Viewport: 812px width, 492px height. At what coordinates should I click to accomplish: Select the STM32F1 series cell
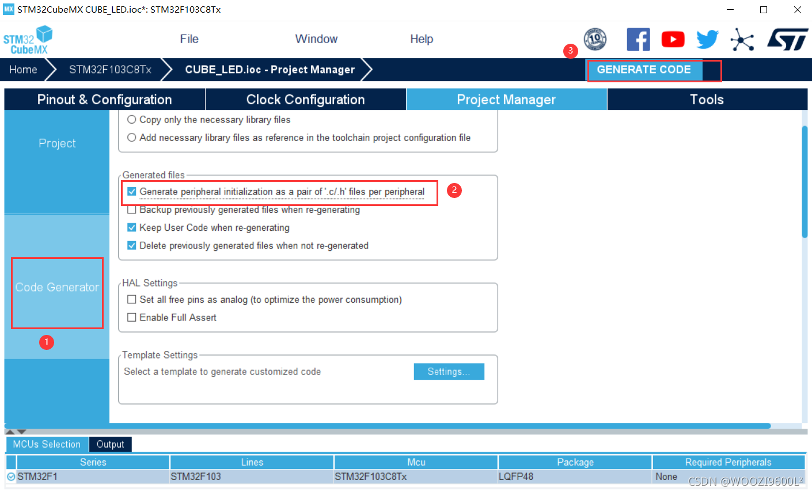coord(93,476)
